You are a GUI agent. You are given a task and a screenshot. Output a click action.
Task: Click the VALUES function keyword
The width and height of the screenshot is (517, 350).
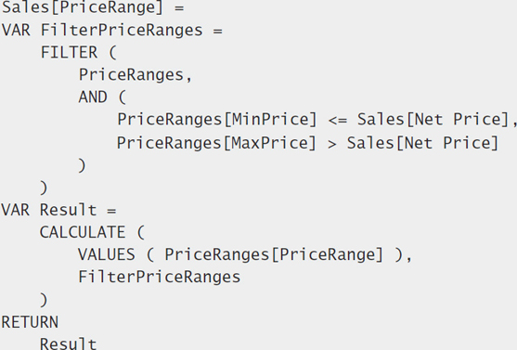pyautogui.click(x=107, y=254)
